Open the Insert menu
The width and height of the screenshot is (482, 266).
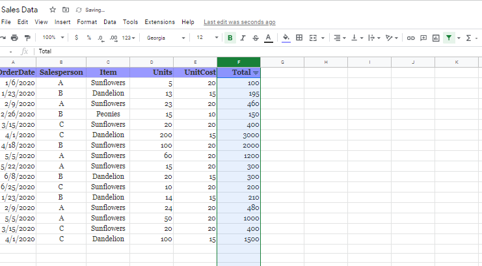coord(62,22)
